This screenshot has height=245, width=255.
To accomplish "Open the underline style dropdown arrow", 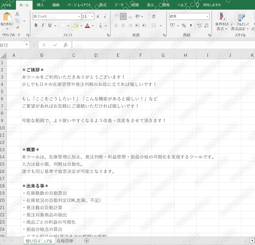I will [x=55, y=25].
